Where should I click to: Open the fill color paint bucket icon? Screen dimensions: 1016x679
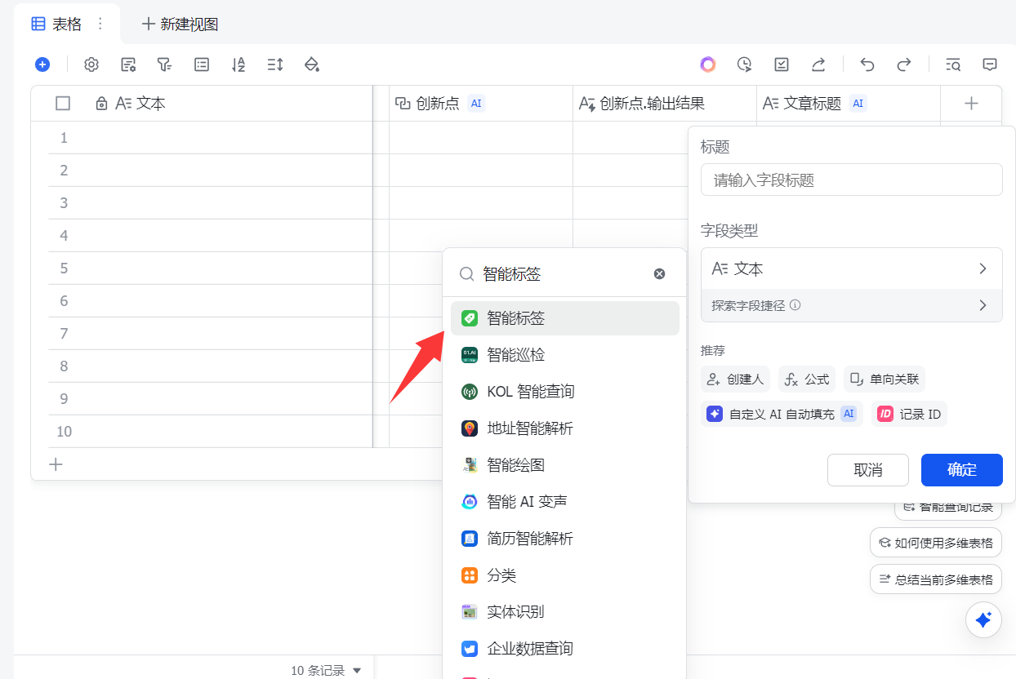pyautogui.click(x=311, y=64)
